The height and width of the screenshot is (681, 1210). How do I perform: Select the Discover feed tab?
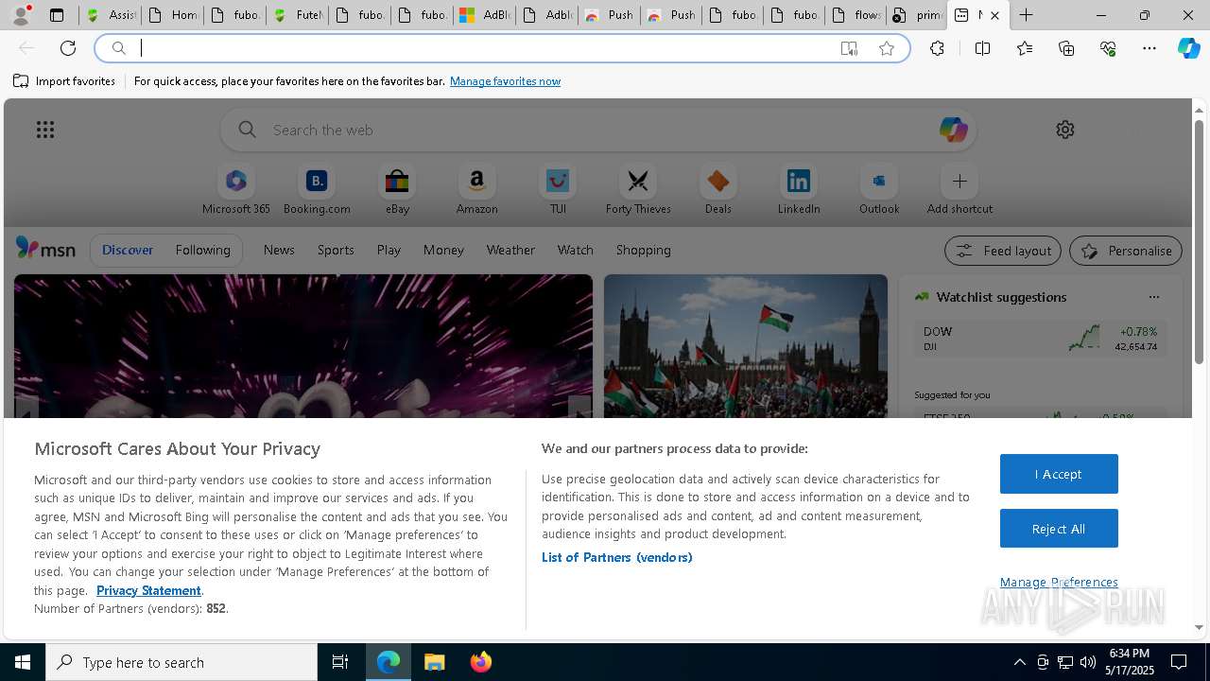[128, 250]
